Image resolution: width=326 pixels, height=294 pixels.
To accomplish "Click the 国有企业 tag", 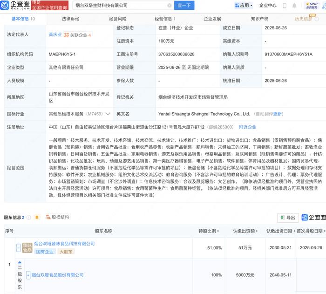I will pyautogui.click(x=45, y=252).
